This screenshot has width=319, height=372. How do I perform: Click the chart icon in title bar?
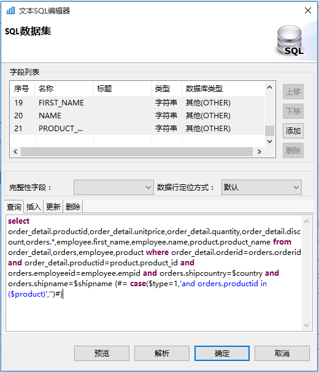coord(10,10)
